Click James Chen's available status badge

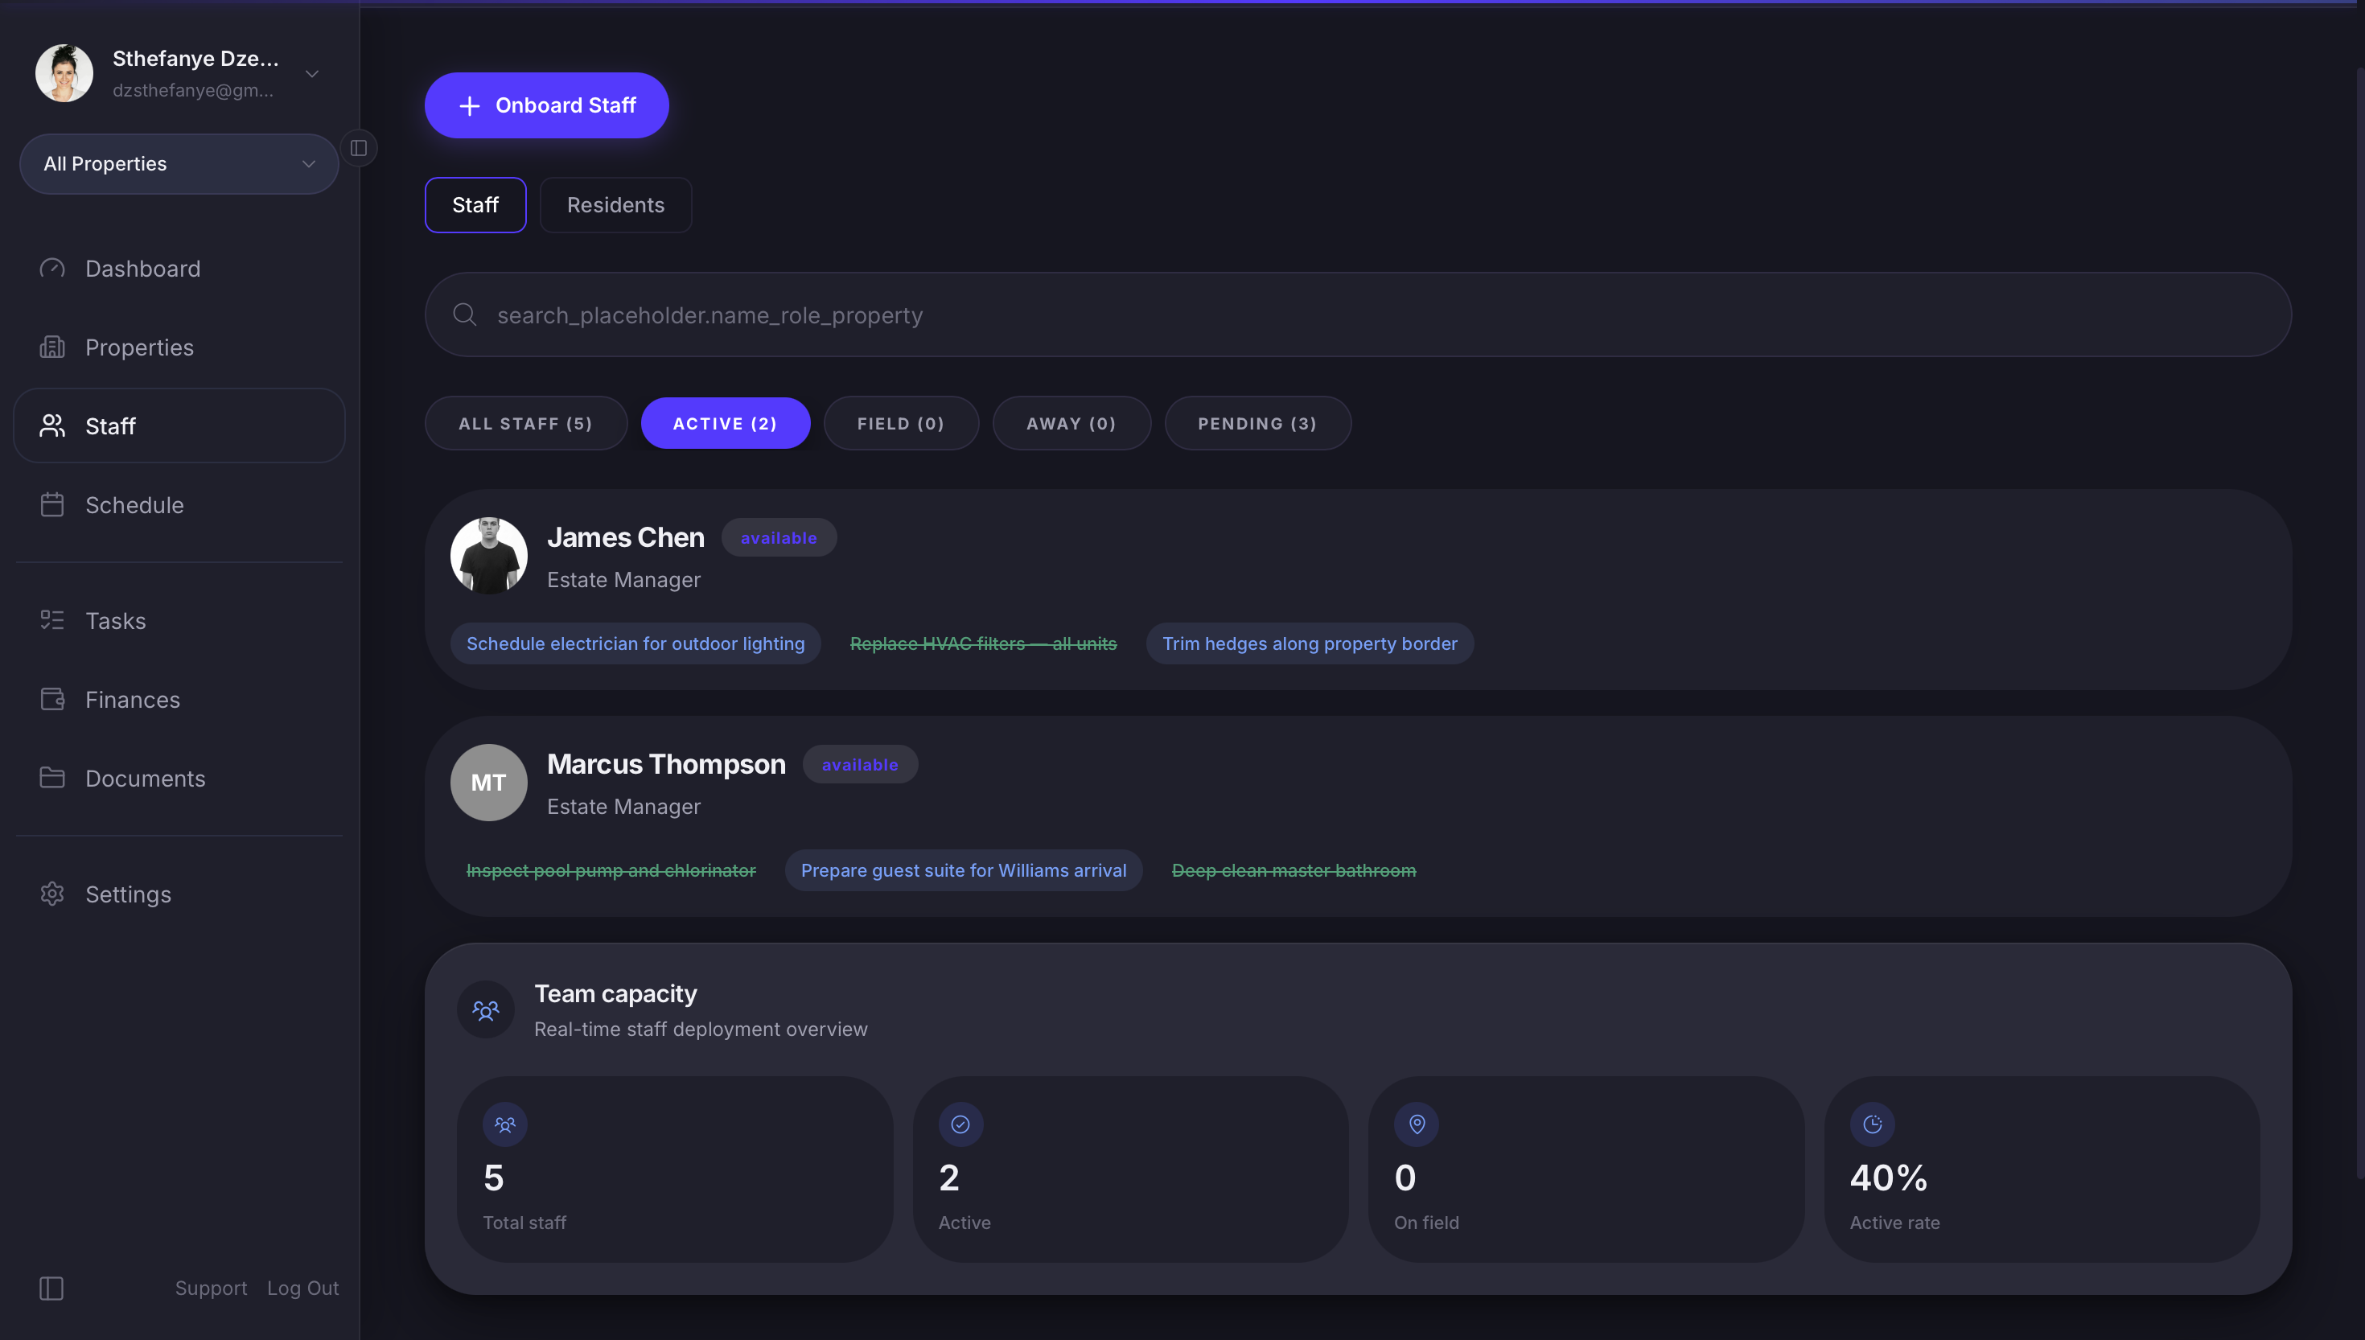click(x=779, y=537)
